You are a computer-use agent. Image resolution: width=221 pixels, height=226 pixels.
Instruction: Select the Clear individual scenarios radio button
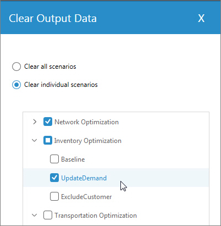(x=16, y=85)
